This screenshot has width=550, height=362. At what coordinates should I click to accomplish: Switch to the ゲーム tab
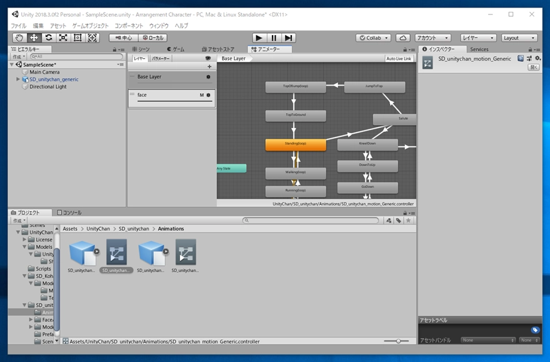pos(176,49)
